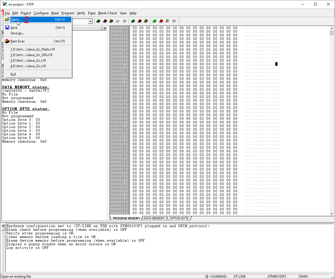Open the Blank-Check menu

pyautogui.click(x=107, y=13)
